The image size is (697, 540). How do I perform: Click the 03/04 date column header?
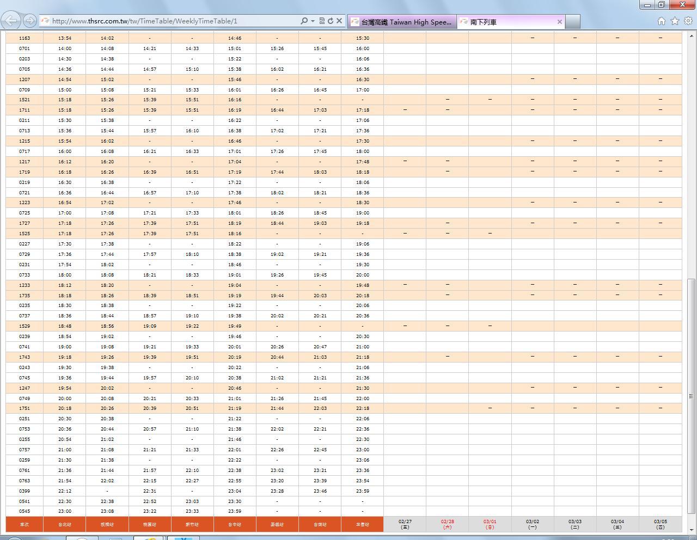click(617, 524)
